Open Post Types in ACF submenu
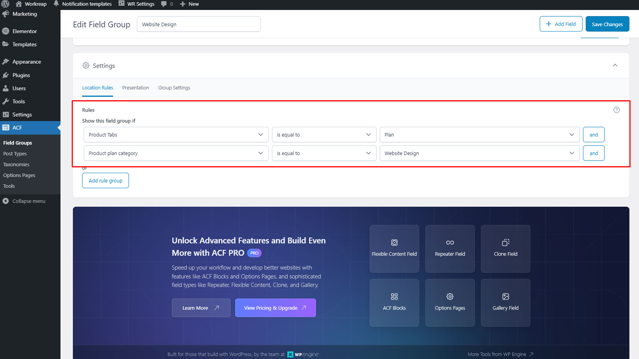The width and height of the screenshot is (639, 359). tap(15, 154)
